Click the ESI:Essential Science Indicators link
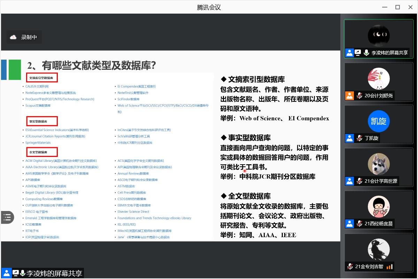 point(57,130)
